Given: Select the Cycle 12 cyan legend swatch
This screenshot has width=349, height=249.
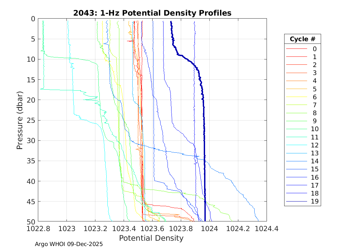Looking at the screenshot, I should [296, 145].
